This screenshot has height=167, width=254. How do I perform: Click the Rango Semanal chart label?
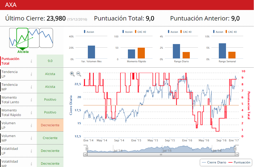[227, 61]
